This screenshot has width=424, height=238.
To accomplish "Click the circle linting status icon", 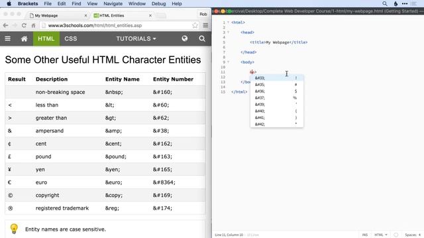I will point(396,235).
